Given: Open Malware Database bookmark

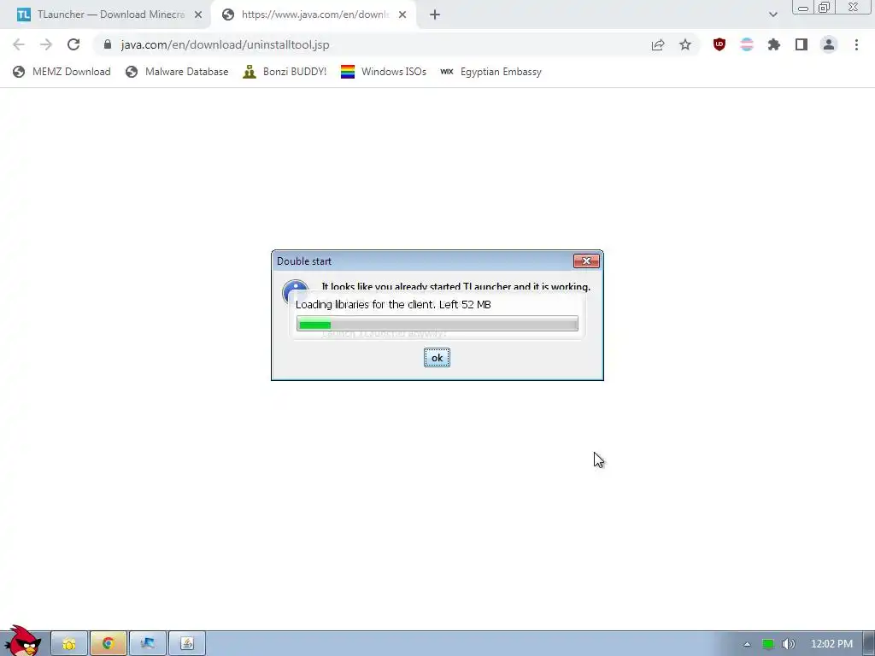Looking at the screenshot, I should pyautogui.click(x=177, y=72).
